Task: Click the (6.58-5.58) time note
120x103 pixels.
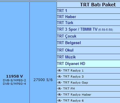Action: click(x=106, y=30)
